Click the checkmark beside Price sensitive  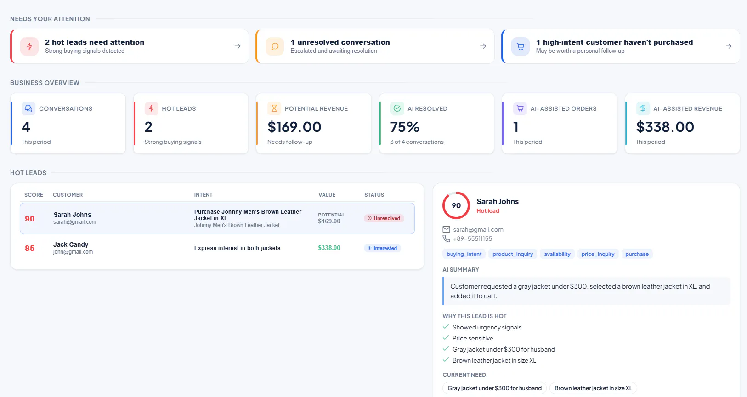tap(446, 338)
